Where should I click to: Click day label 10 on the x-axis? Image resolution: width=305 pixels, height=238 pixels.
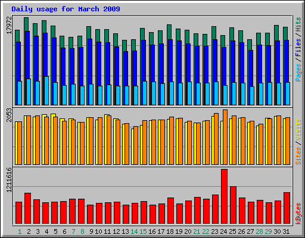98,231
